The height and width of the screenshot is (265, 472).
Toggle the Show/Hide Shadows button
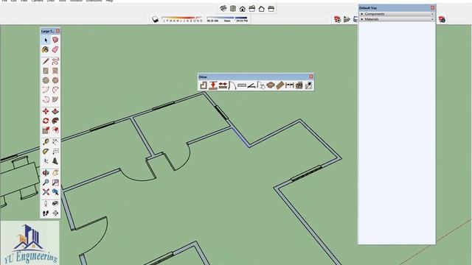pyautogui.click(x=155, y=19)
